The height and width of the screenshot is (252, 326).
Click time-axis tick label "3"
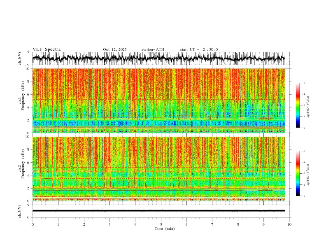coord(109,224)
